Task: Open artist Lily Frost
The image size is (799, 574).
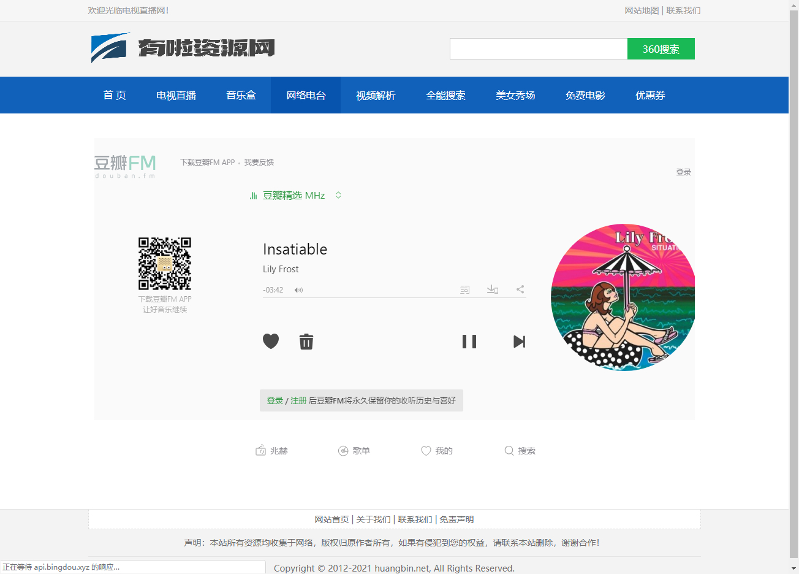Action: coord(281,269)
